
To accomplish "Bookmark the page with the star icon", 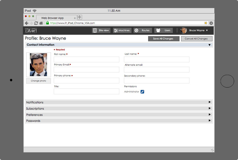I will pyautogui.click(x=206, y=23).
